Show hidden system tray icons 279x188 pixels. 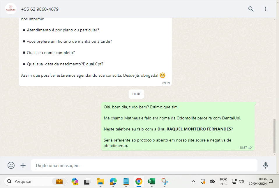194,181
